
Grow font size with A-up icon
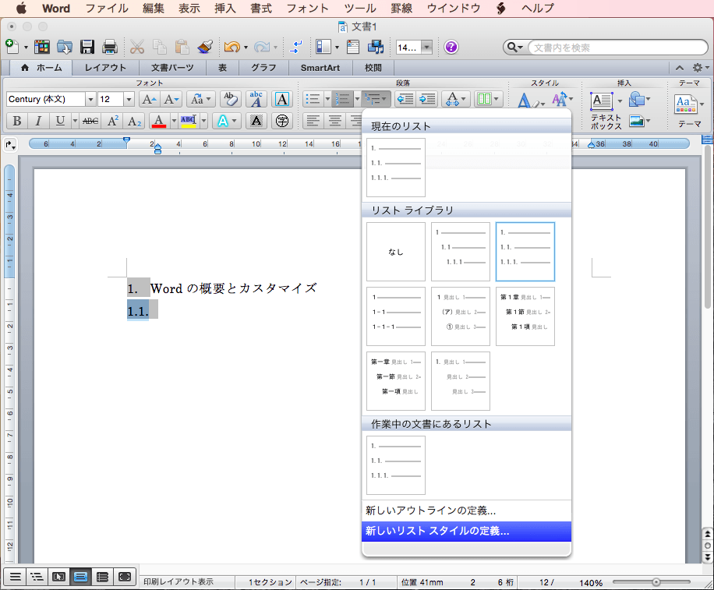click(149, 99)
